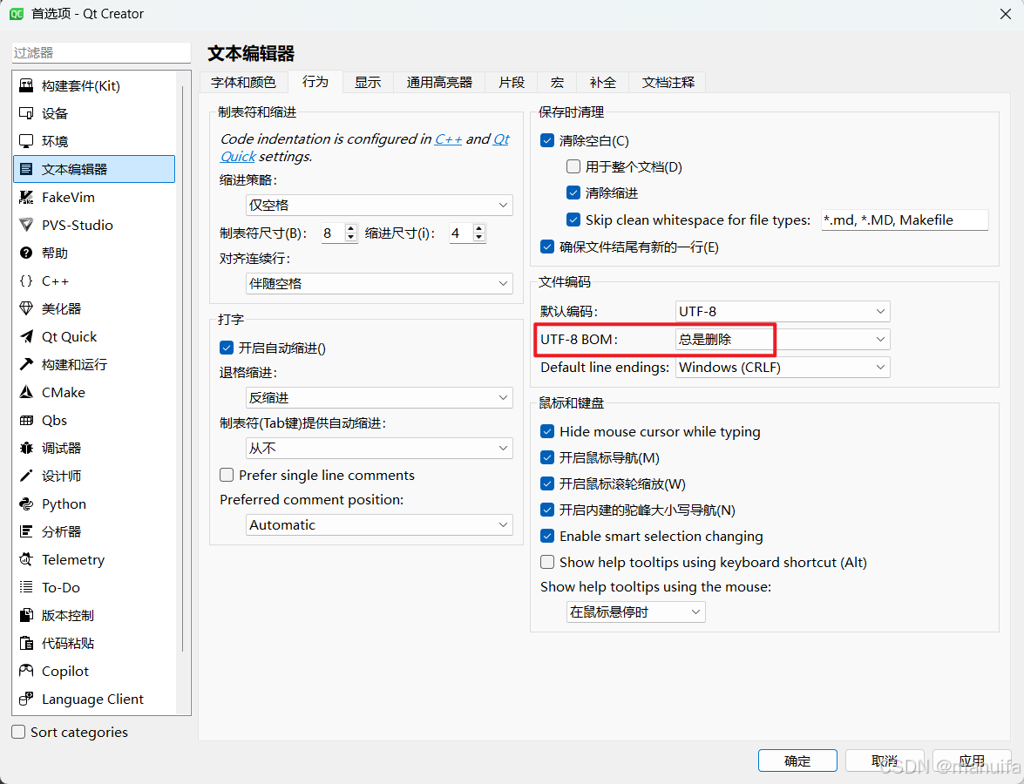Viewport: 1024px width, 784px height.
Task: Open the Kit category icon
Action: (x=26, y=85)
